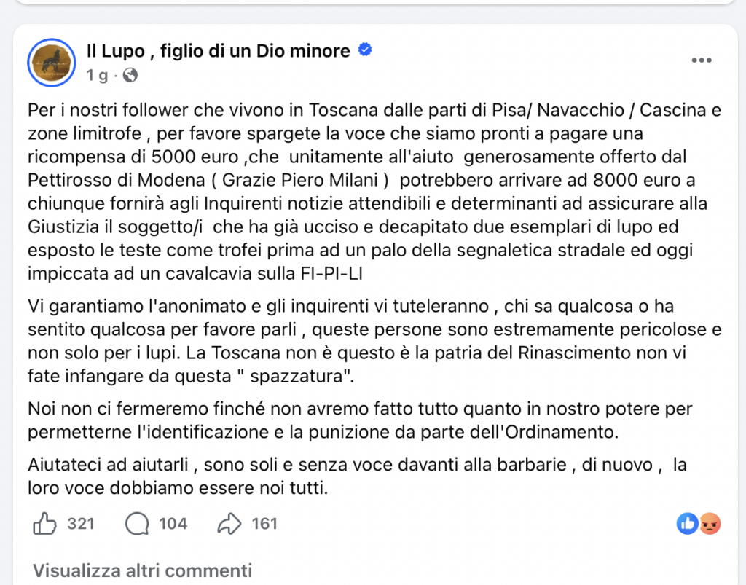Click the globe public audience icon
Viewport: 746px width, 585px height.
[130, 75]
